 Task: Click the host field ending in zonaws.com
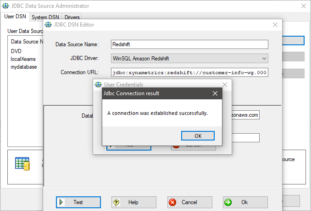pyautogui.click(x=245, y=115)
